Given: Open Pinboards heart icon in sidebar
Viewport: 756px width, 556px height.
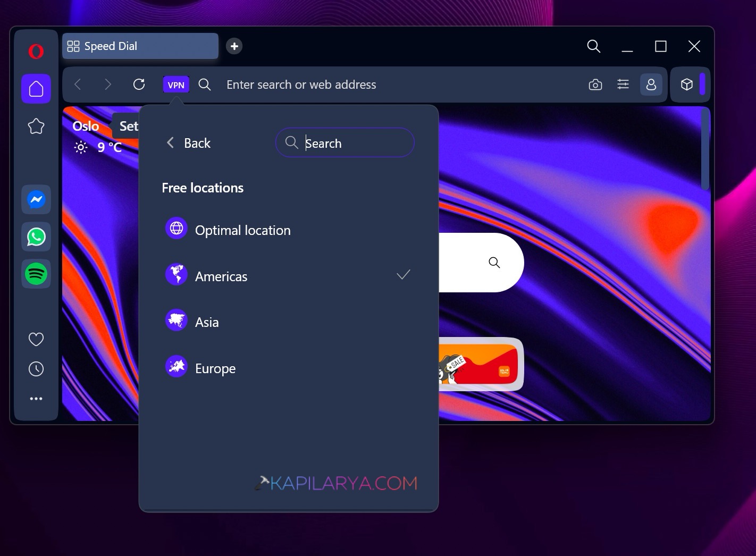Looking at the screenshot, I should [x=36, y=339].
